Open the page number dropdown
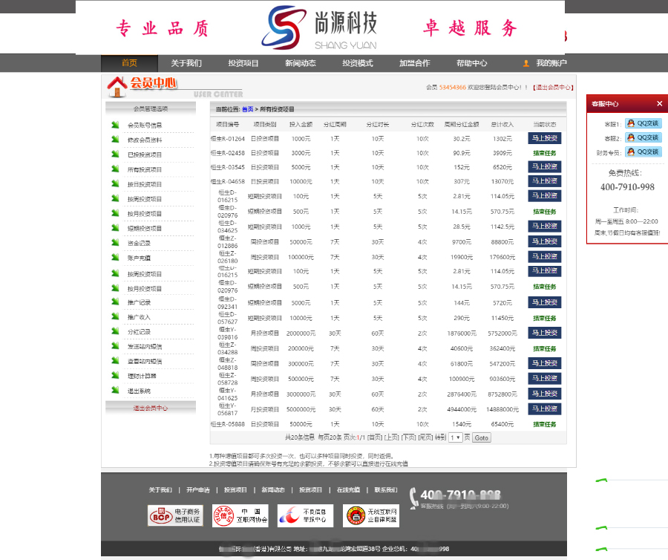This screenshot has width=668, height=560. click(x=455, y=437)
